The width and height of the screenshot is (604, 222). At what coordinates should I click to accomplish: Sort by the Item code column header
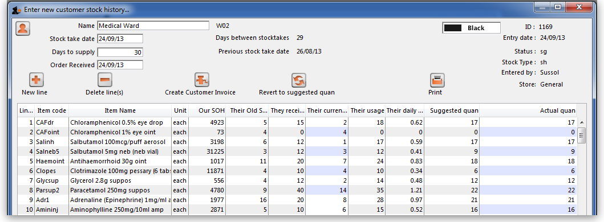click(x=52, y=110)
